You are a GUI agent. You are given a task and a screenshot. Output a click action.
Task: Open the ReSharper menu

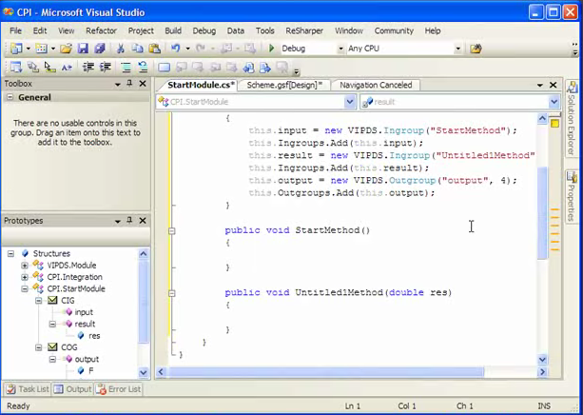pos(304,30)
